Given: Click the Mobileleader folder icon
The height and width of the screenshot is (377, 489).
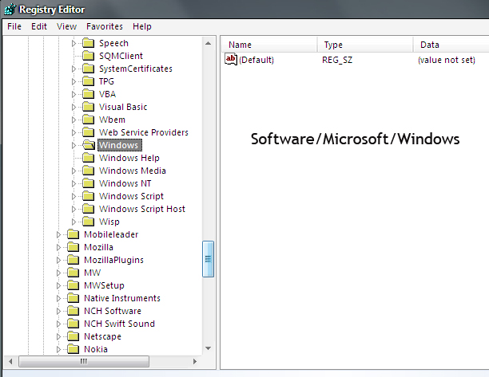Looking at the screenshot, I should (74, 234).
